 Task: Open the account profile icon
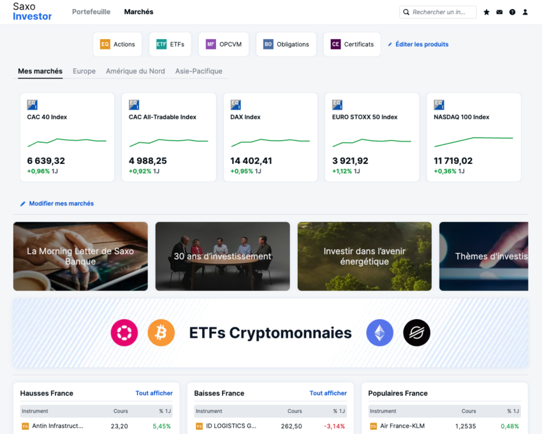[x=525, y=11]
